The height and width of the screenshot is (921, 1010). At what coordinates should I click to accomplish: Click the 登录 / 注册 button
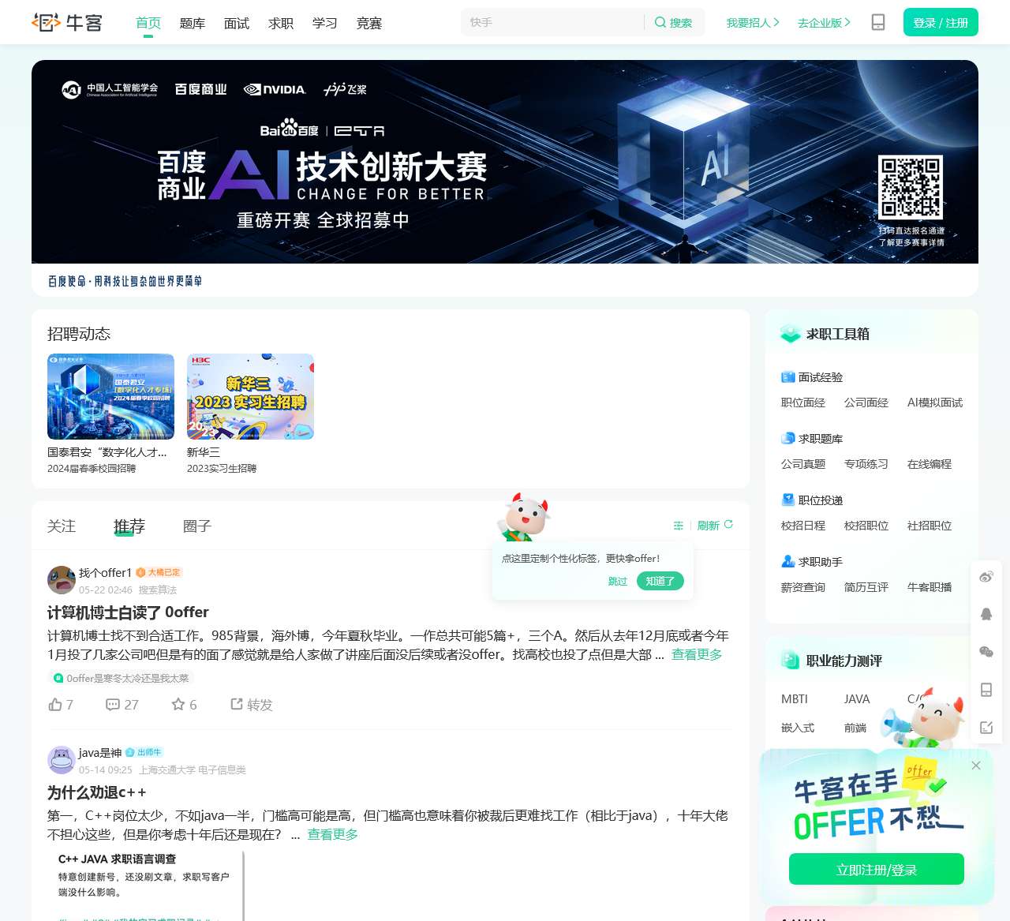[941, 22]
